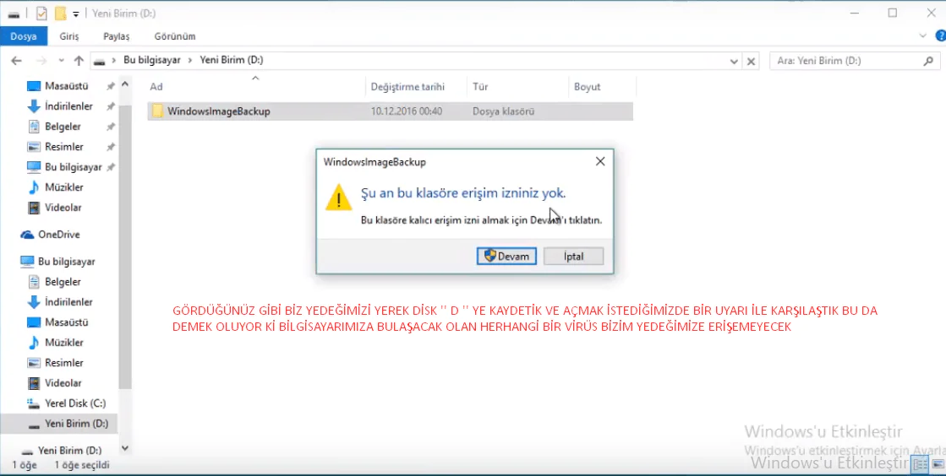Click the OneDrive cloud icon
Screen dimensions: 946x476
[26, 235]
